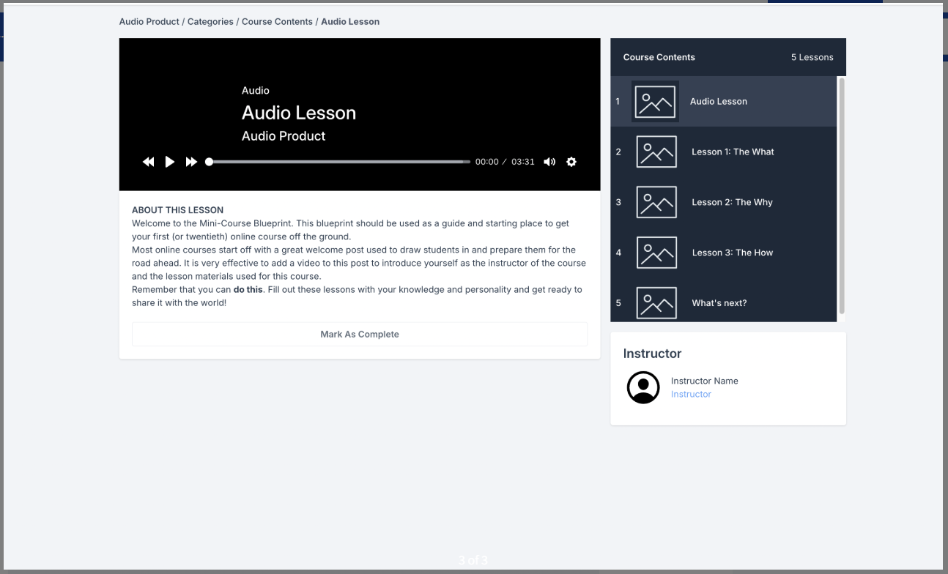
Task: Rewind the audio lesson
Action: (x=148, y=162)
